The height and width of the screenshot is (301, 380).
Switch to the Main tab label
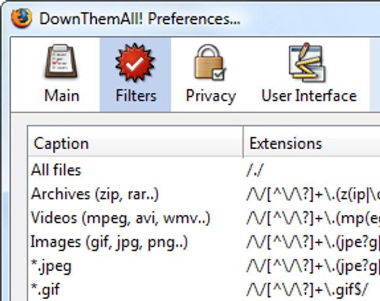click(x=62, y=96)
